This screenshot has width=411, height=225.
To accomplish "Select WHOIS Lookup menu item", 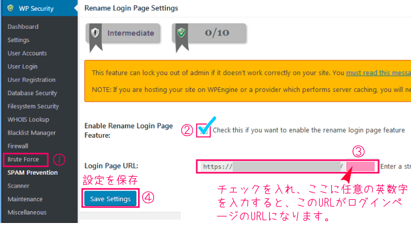I will coord(28,120).
